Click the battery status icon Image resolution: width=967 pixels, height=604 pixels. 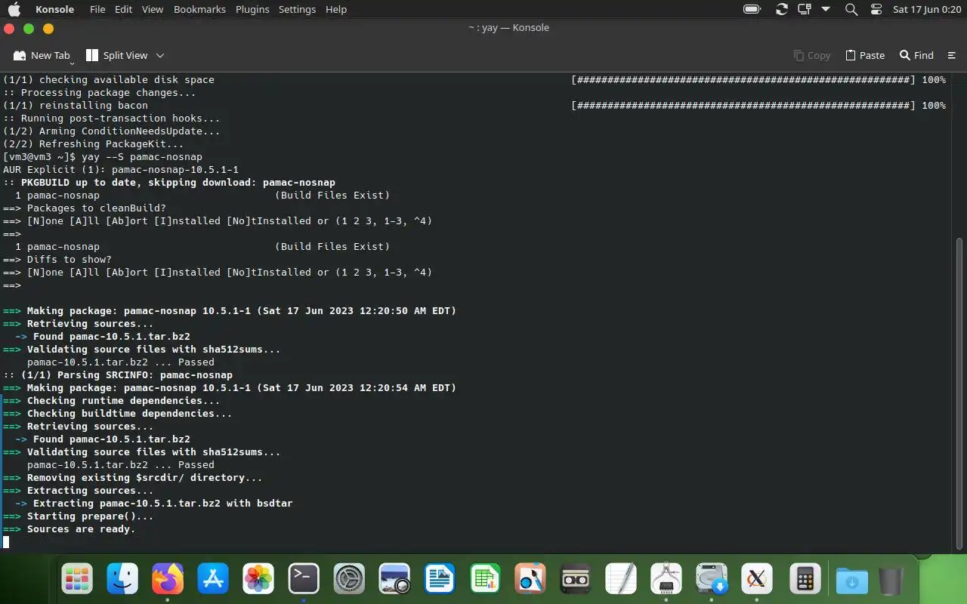[x=752, y=9]
